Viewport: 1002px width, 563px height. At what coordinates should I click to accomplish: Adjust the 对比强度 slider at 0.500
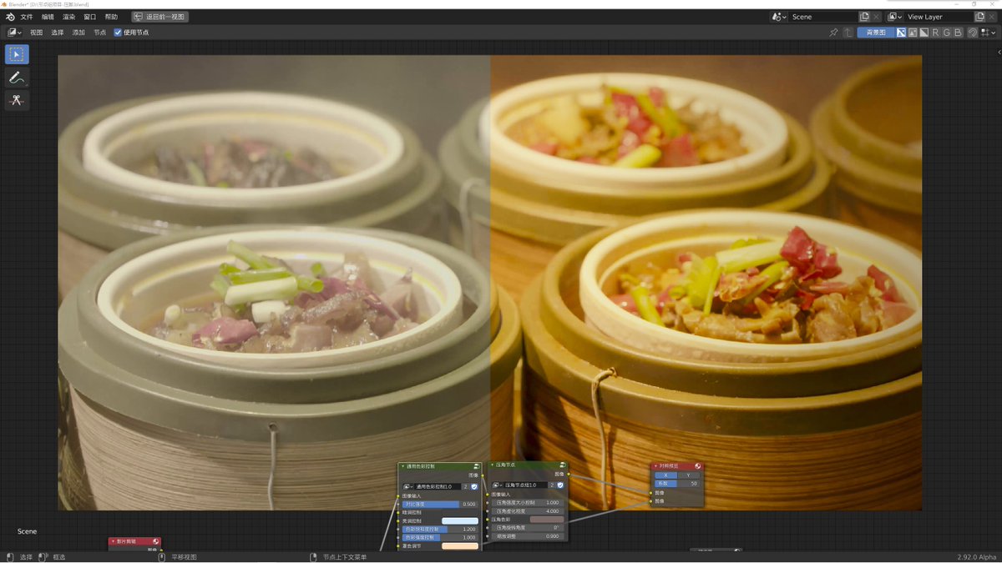pyautogui.click(x=440, y=504)
